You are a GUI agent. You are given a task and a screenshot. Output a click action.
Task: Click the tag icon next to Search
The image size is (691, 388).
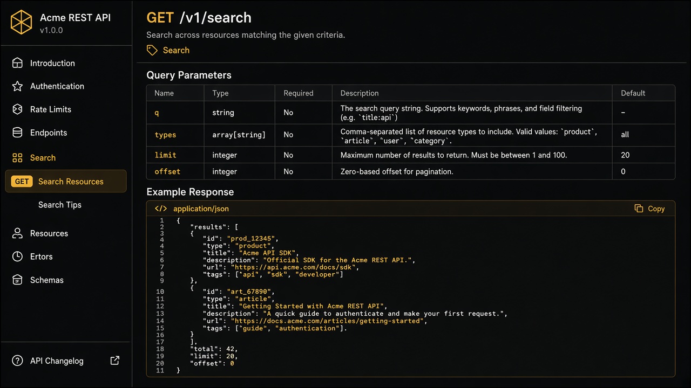(152, 50)
